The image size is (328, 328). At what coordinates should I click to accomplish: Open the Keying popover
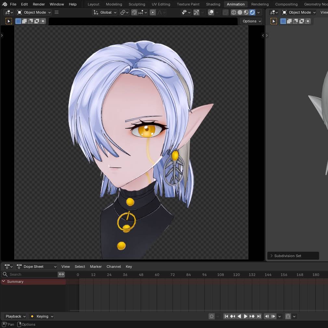click(41, 316)
